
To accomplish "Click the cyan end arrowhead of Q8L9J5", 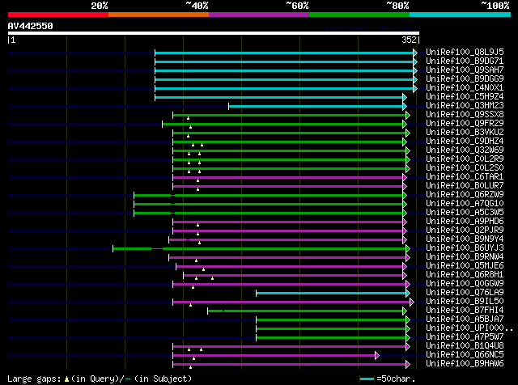I will 415,53.
